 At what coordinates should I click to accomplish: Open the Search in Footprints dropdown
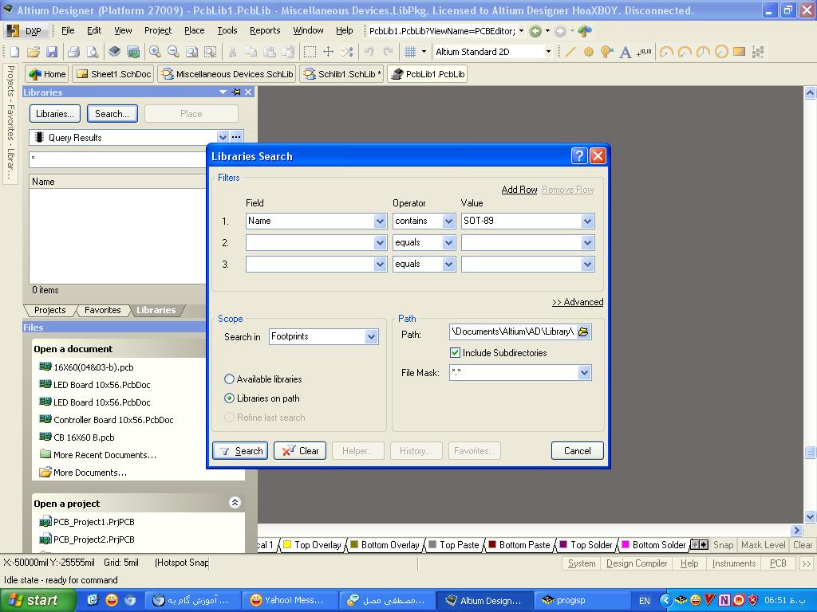pos(371,337)
